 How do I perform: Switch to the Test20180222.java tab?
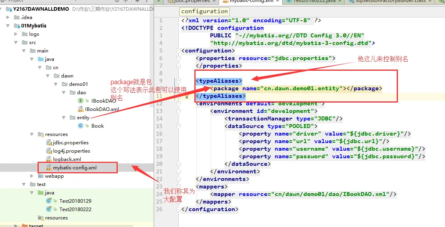312,2
